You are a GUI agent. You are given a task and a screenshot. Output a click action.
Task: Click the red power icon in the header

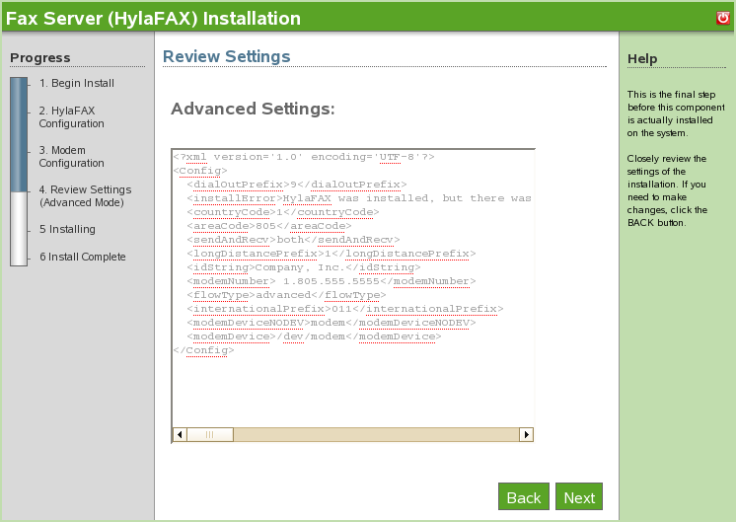(723, 18)
